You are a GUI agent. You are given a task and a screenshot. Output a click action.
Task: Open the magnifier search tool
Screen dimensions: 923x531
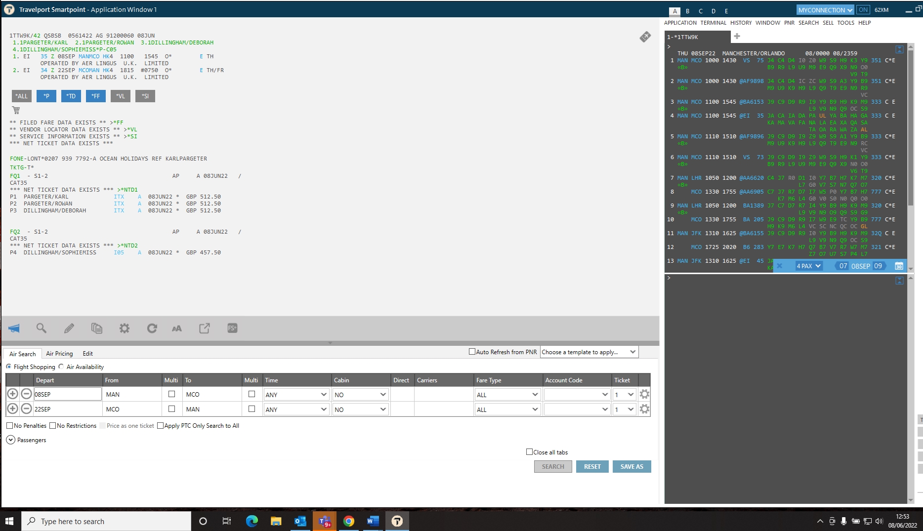point(42,328)
